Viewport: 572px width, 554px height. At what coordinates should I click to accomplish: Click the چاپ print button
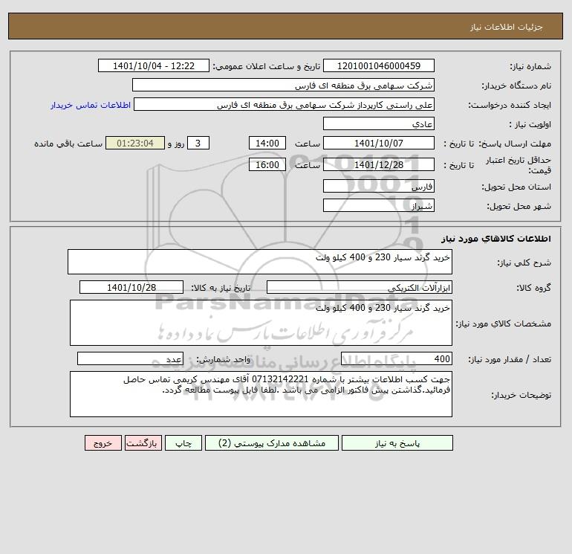click(x=183, y=443)
